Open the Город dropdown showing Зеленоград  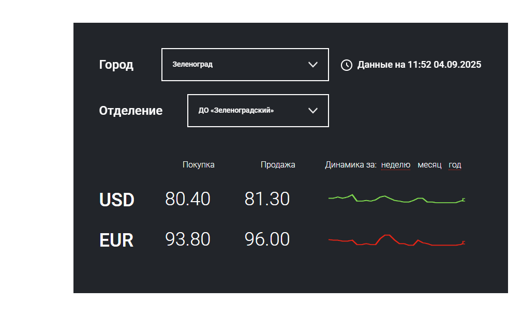point(245,65)
